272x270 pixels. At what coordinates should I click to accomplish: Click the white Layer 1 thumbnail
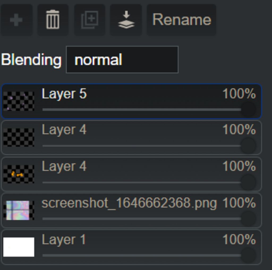point(19,247)
